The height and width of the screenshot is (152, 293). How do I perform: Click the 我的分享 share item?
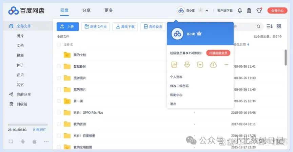pyautogui.click(x=20, y=94)
